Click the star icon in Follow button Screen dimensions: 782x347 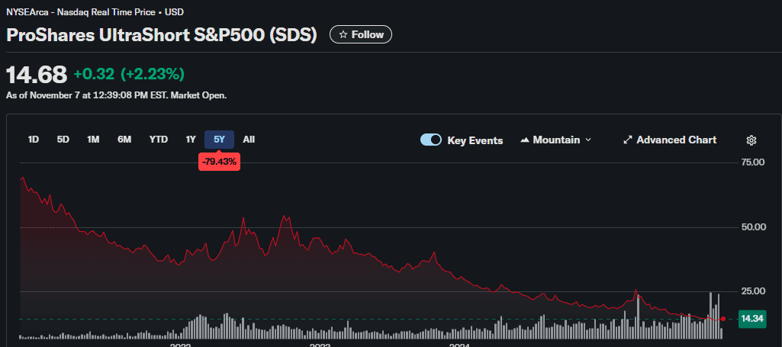(343, 35)
